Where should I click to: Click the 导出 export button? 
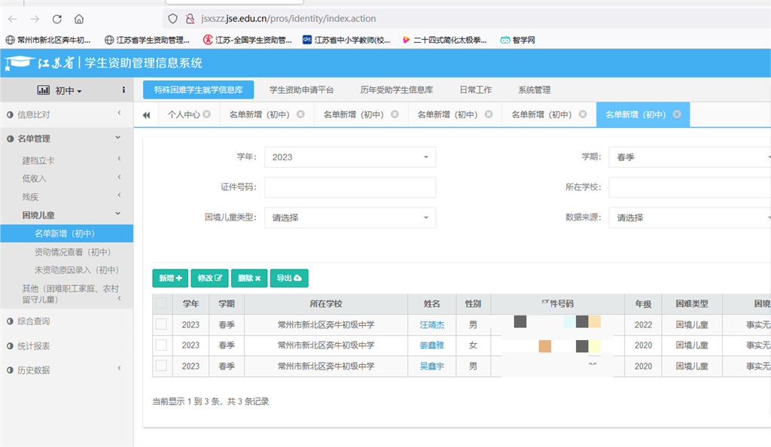click(x=289, y=278)
